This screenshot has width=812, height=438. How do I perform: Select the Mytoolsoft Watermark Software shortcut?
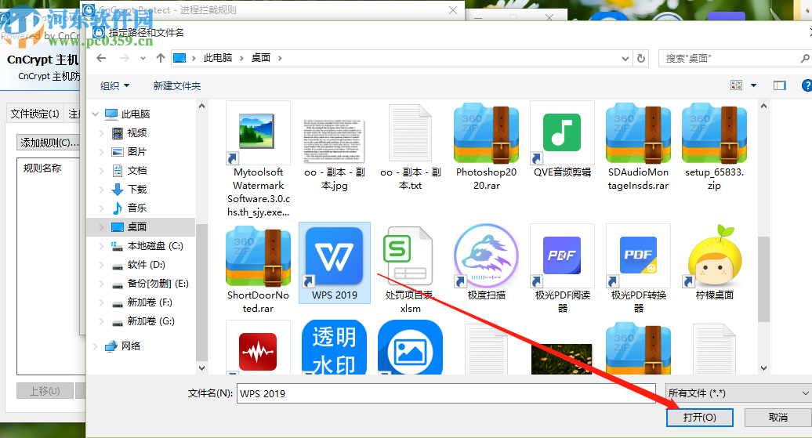258,160
